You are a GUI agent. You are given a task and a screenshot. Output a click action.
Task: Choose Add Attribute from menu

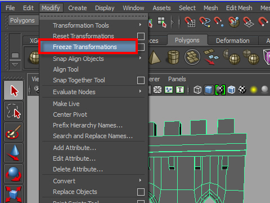74,148
